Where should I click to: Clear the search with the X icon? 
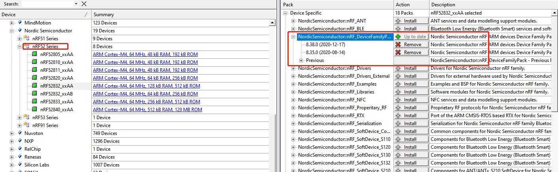84,4
